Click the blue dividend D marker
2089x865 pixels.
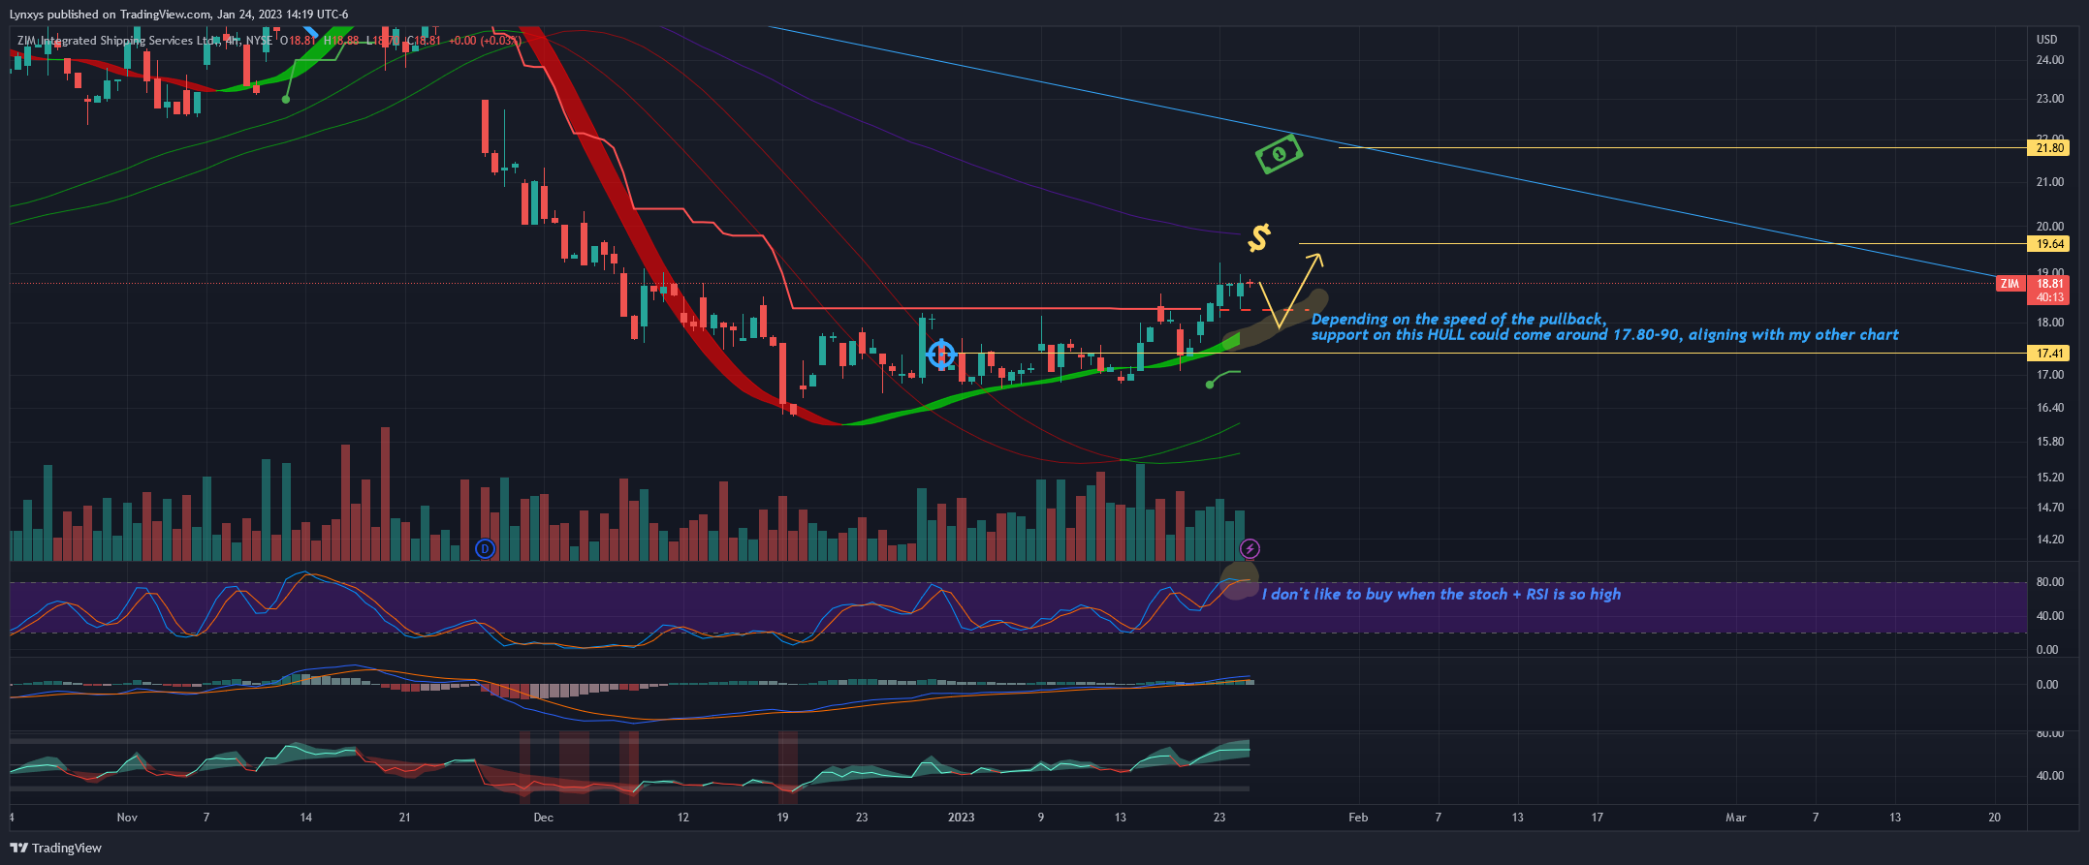click(485, 549)
